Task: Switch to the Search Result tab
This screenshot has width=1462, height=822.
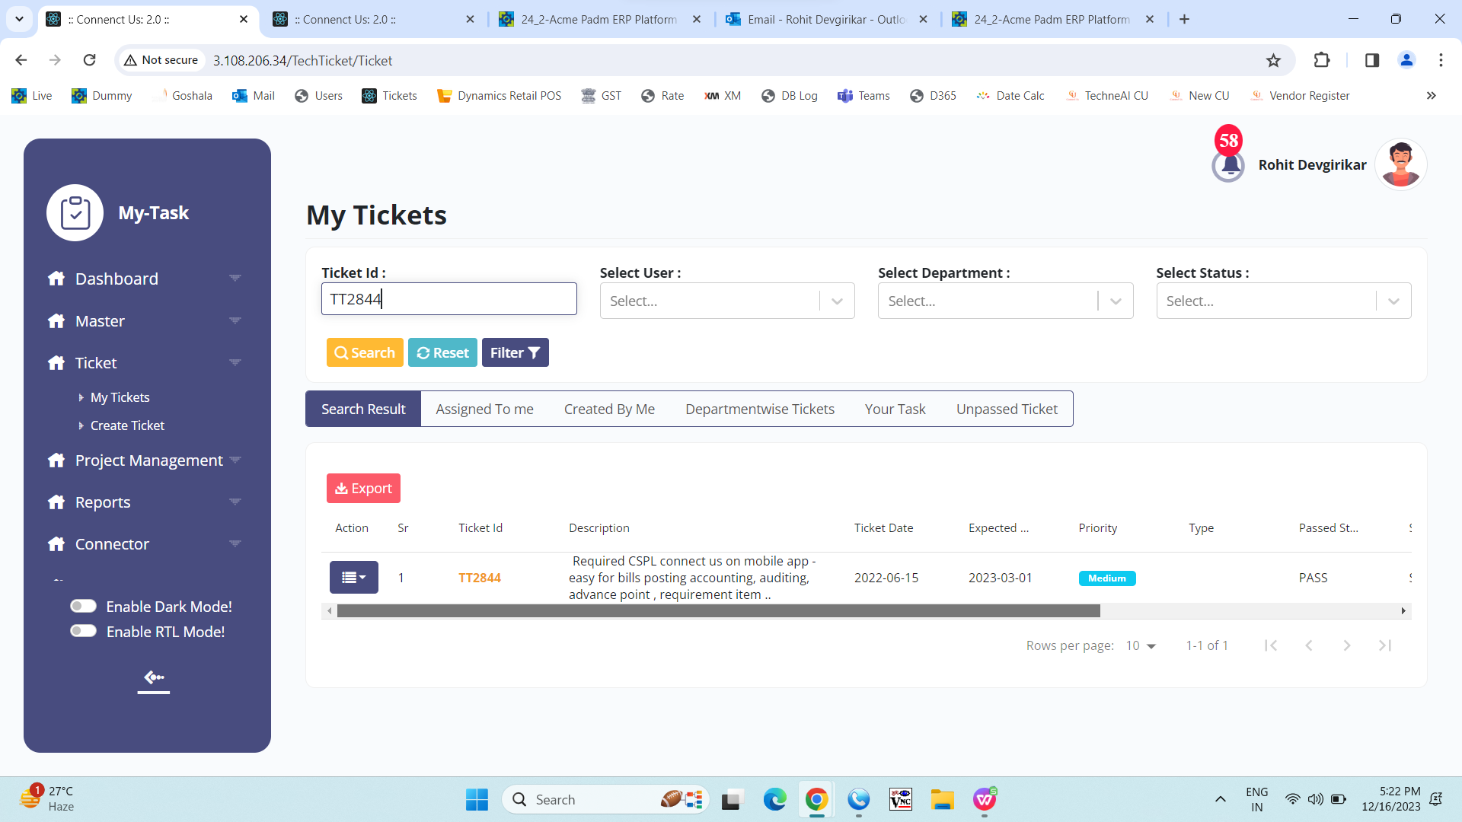Action: 363,409
